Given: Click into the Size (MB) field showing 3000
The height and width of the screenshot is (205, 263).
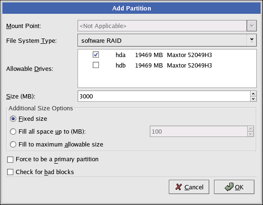Looking at the screenshot, I should tap(164, 96).
